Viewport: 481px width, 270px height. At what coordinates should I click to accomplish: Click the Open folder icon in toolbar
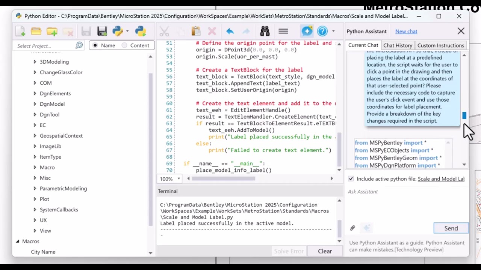click(36, 31)
